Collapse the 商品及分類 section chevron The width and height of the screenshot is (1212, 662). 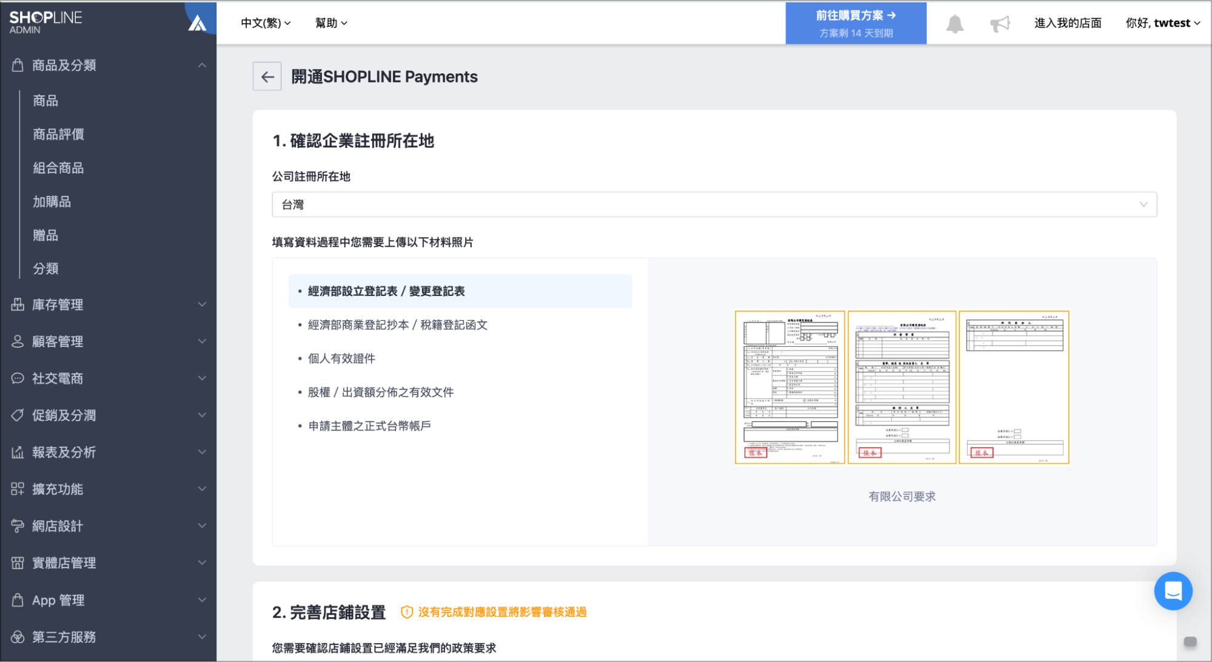point(202,65)
